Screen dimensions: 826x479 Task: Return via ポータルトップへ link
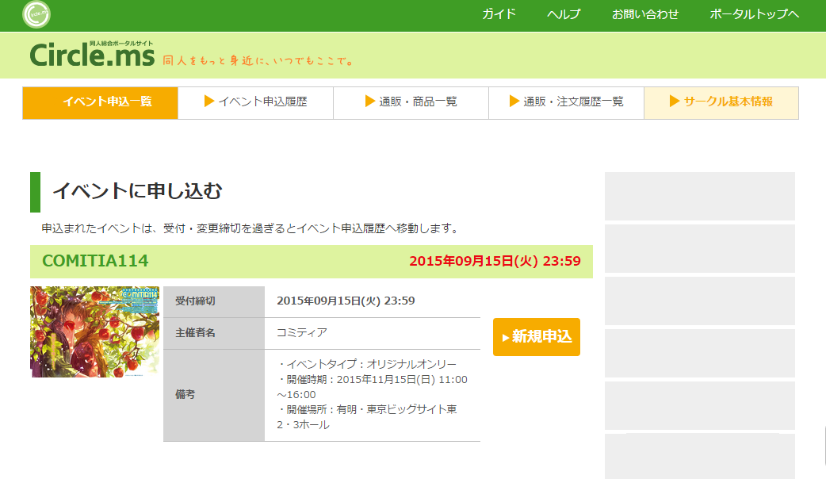coord(755,14)
